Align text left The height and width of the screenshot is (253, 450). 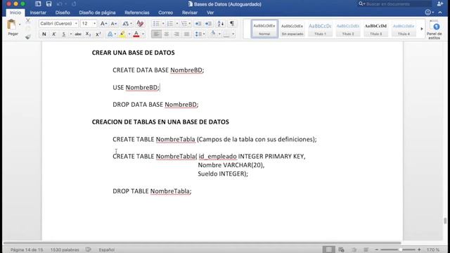pos(156,34)
